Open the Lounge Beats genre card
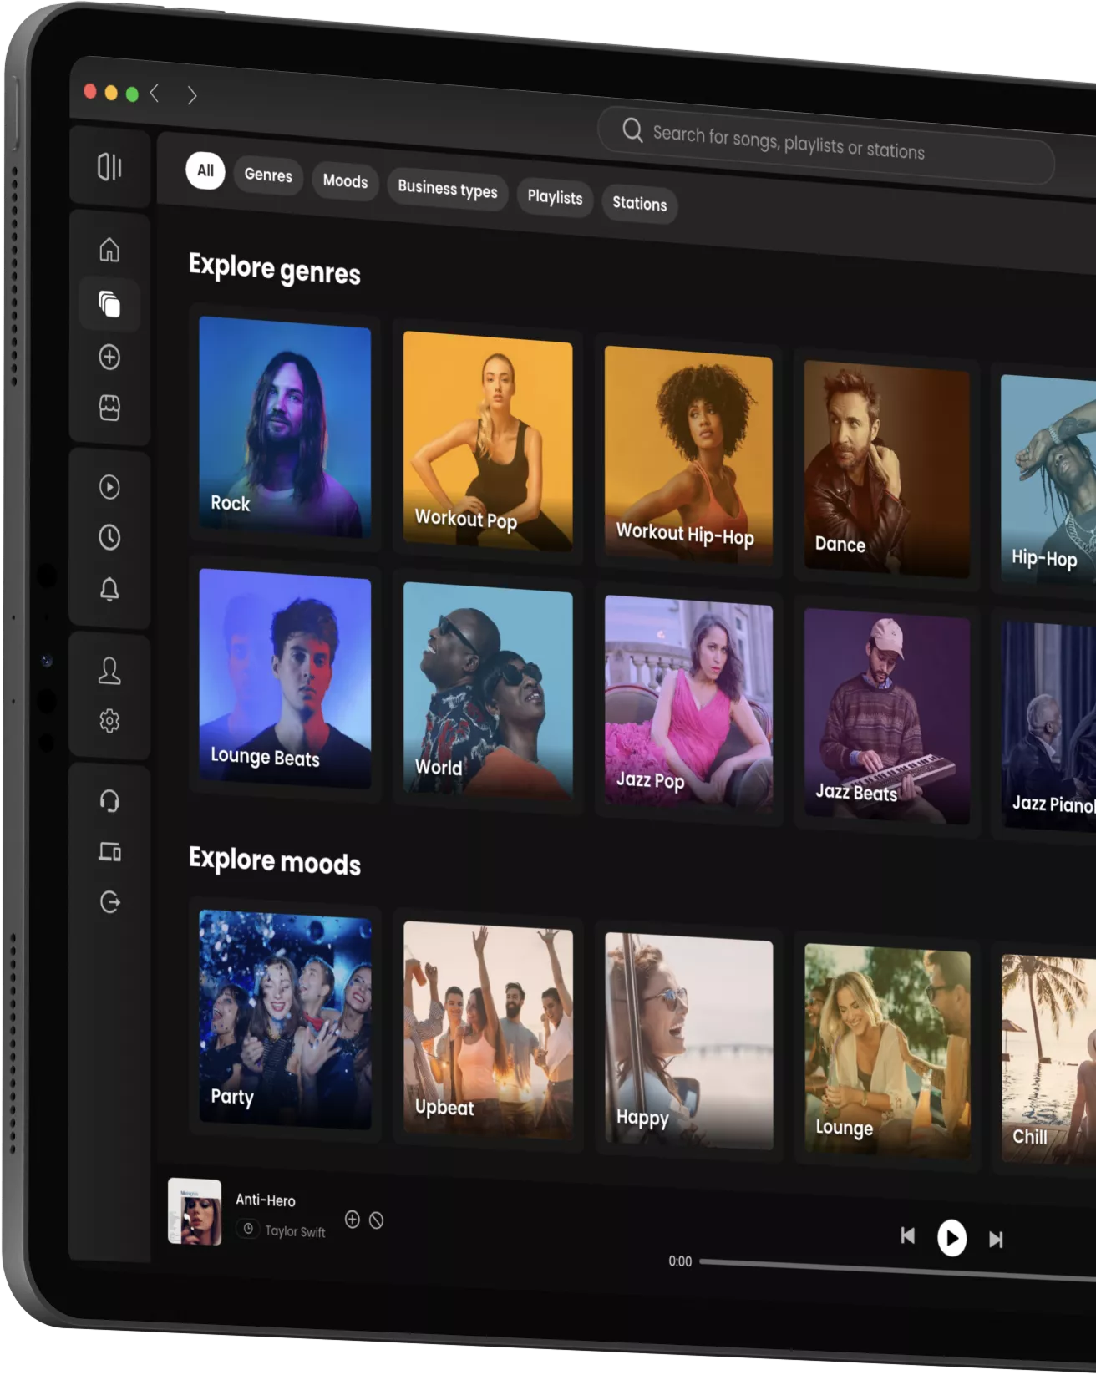Screen dimensions: 1096x1375 click(x=285, y=678)
